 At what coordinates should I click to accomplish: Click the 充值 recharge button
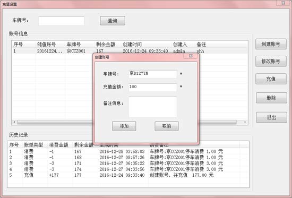point(271,79)
